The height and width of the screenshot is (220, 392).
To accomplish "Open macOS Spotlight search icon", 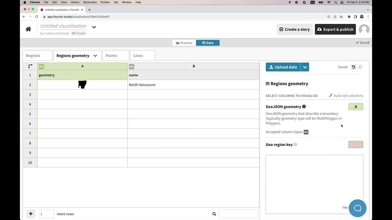I will pyautogui.click(x=336, y=2).
